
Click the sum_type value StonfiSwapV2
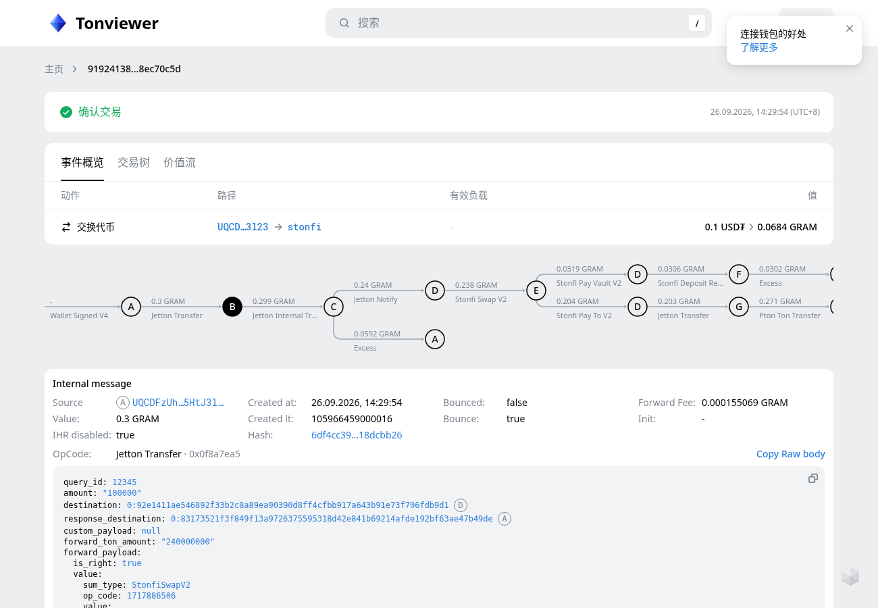pyautogui.click(x=161, y=585)
